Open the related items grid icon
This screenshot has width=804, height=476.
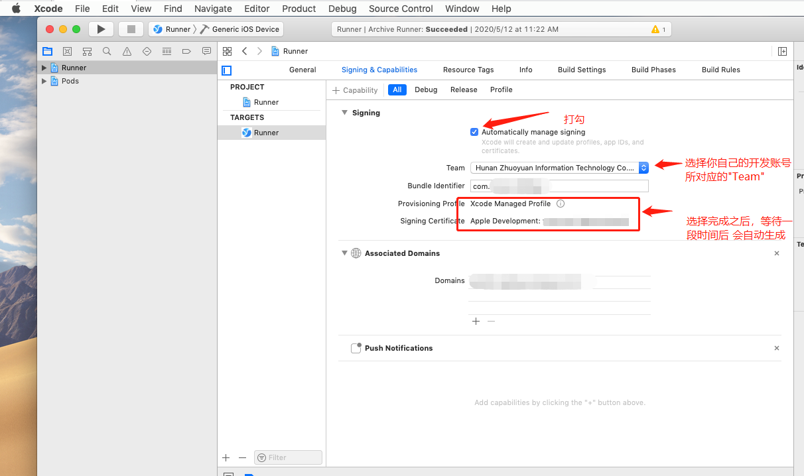tap(228, 51)
